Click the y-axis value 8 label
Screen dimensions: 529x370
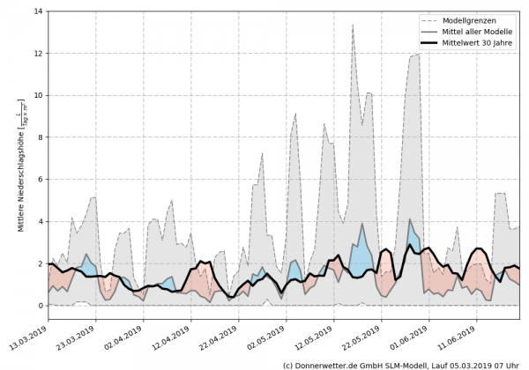pos(39,137)
